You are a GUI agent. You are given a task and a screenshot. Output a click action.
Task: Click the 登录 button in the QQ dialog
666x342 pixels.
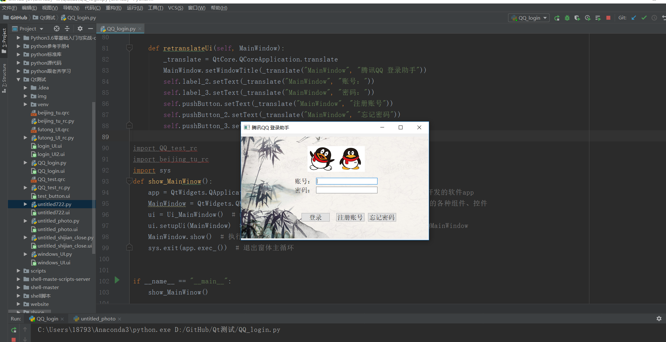tap(315, 217)
